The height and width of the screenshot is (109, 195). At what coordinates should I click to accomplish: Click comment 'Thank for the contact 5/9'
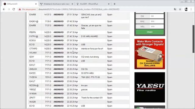tap(92, 97)
